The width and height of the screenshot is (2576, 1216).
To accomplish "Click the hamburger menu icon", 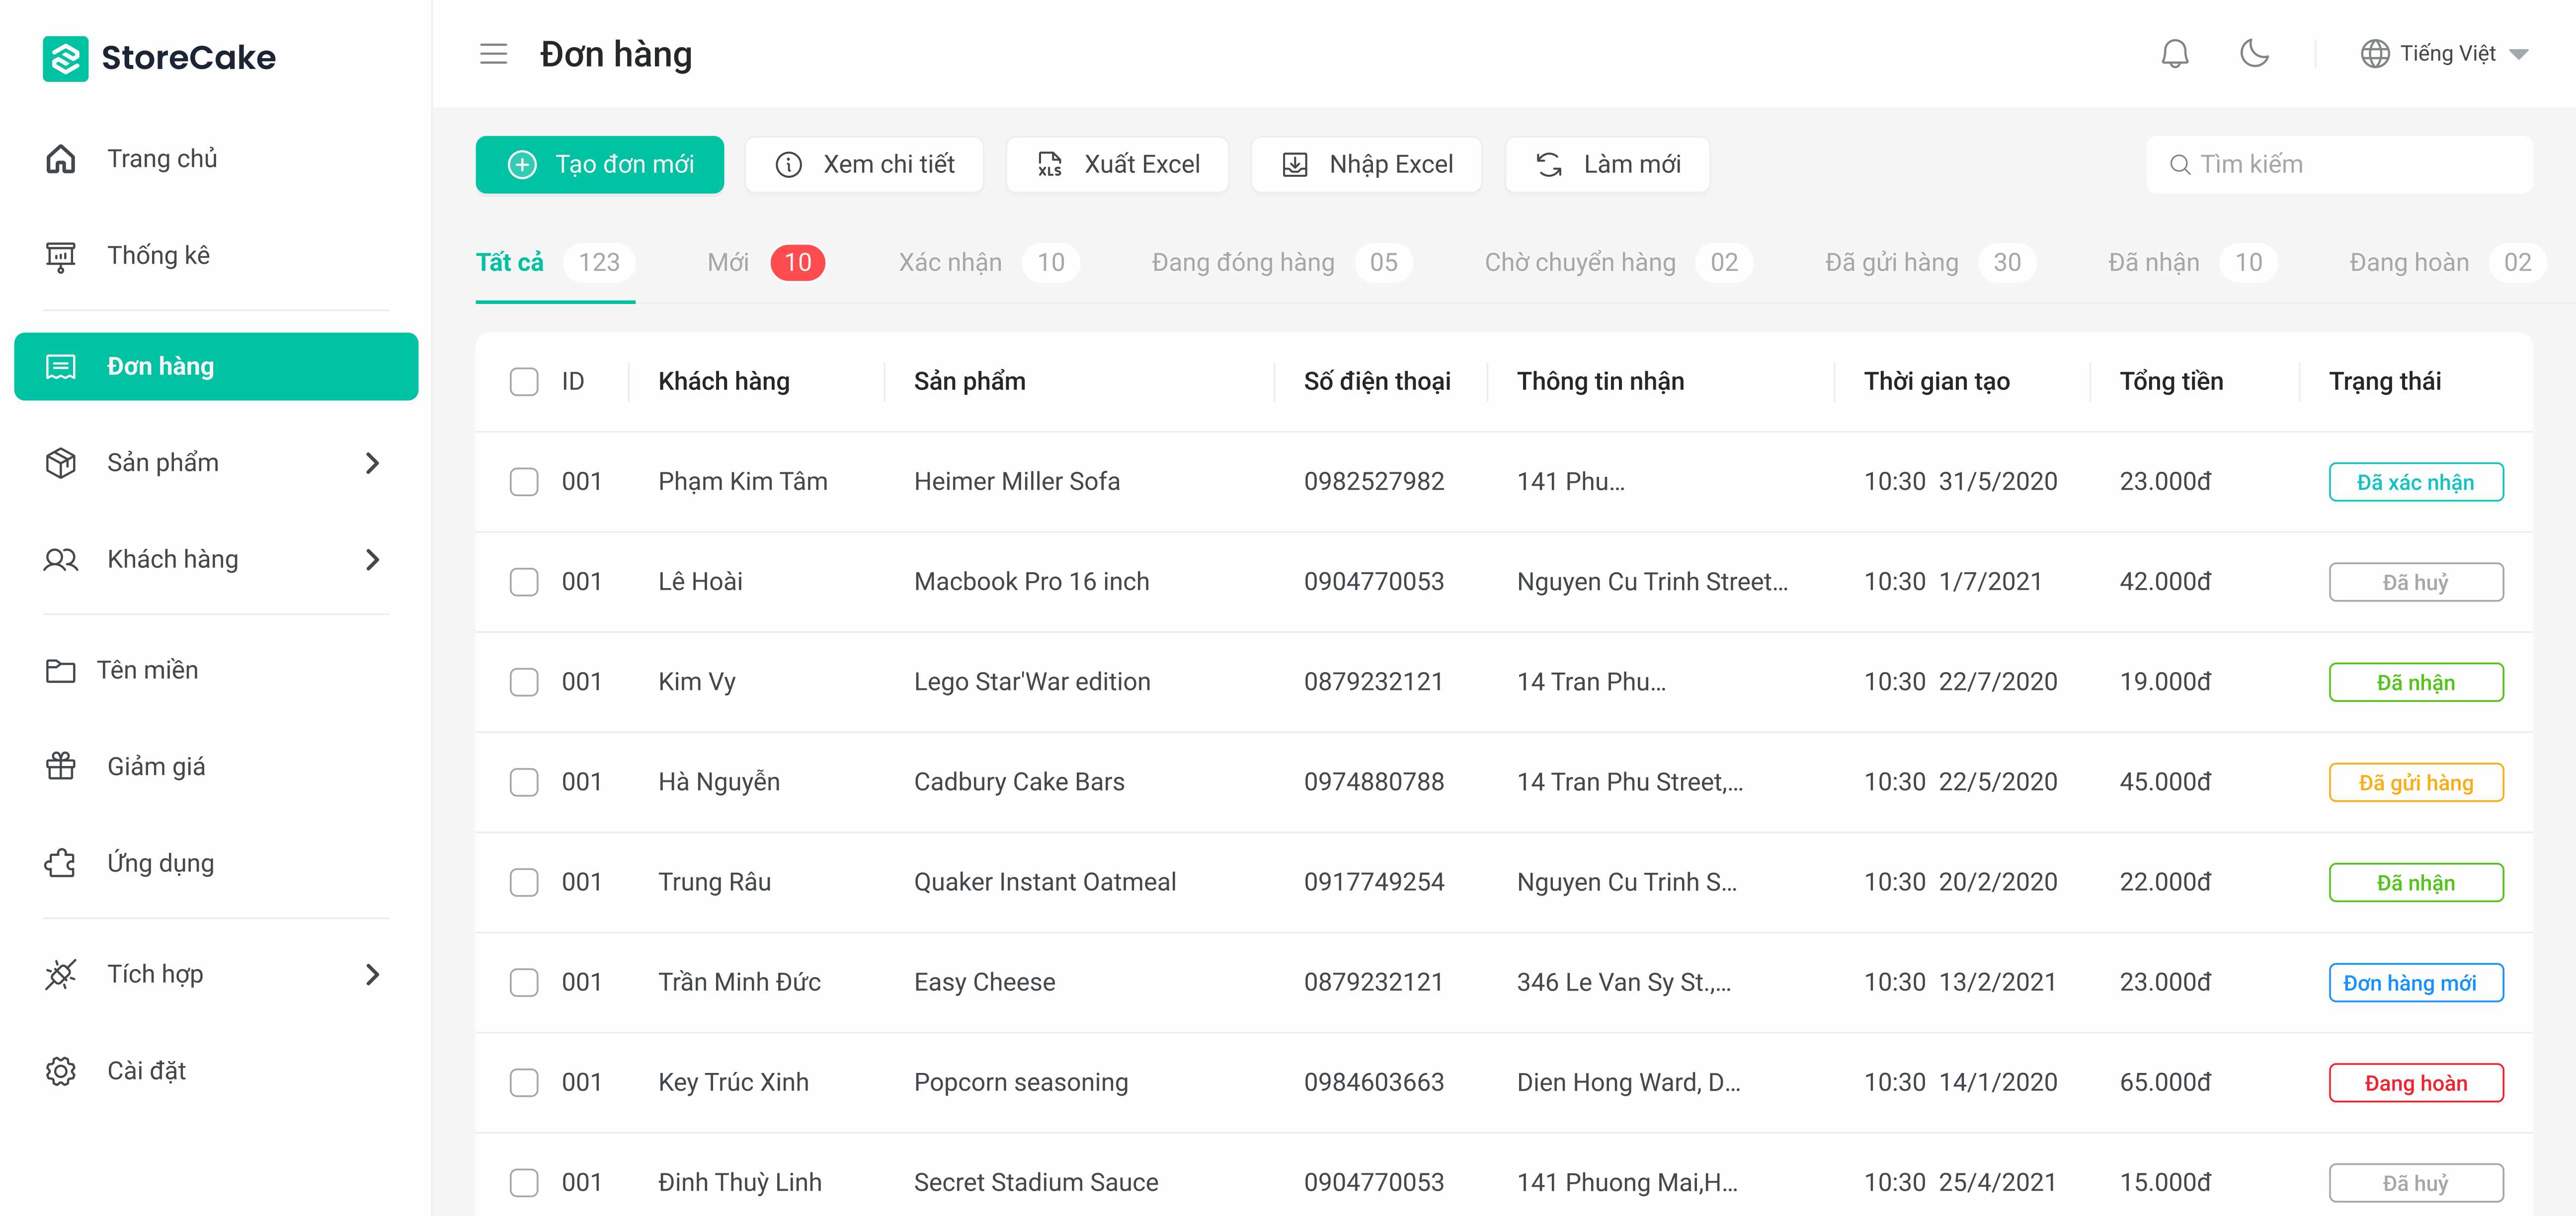I will [493, 54].
